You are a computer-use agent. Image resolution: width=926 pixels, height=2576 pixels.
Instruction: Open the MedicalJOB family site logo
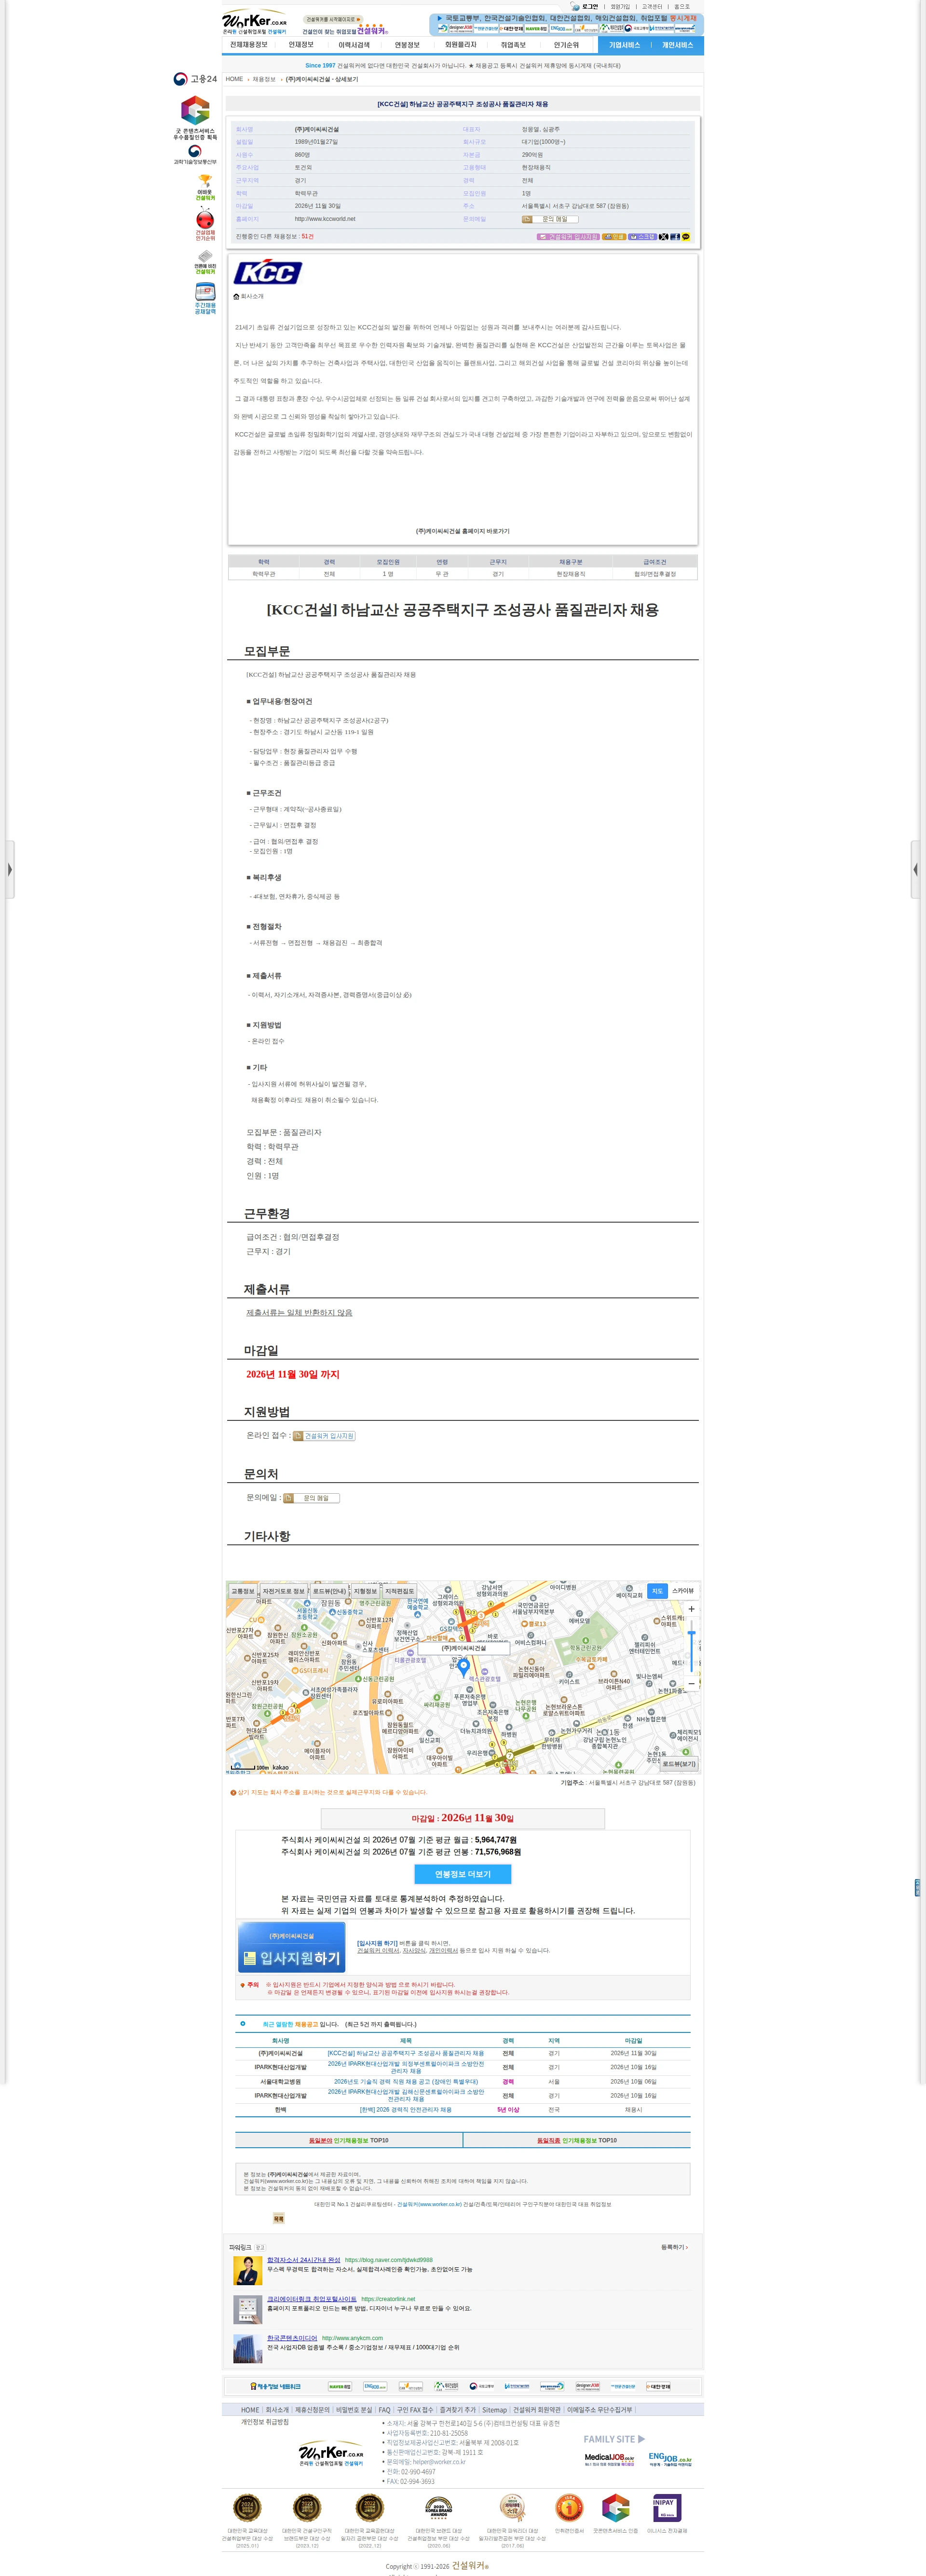pyautogui.click(x=609, y=2459)
